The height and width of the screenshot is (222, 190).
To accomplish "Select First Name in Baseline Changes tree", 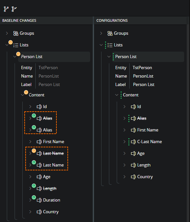I will 53,142.
